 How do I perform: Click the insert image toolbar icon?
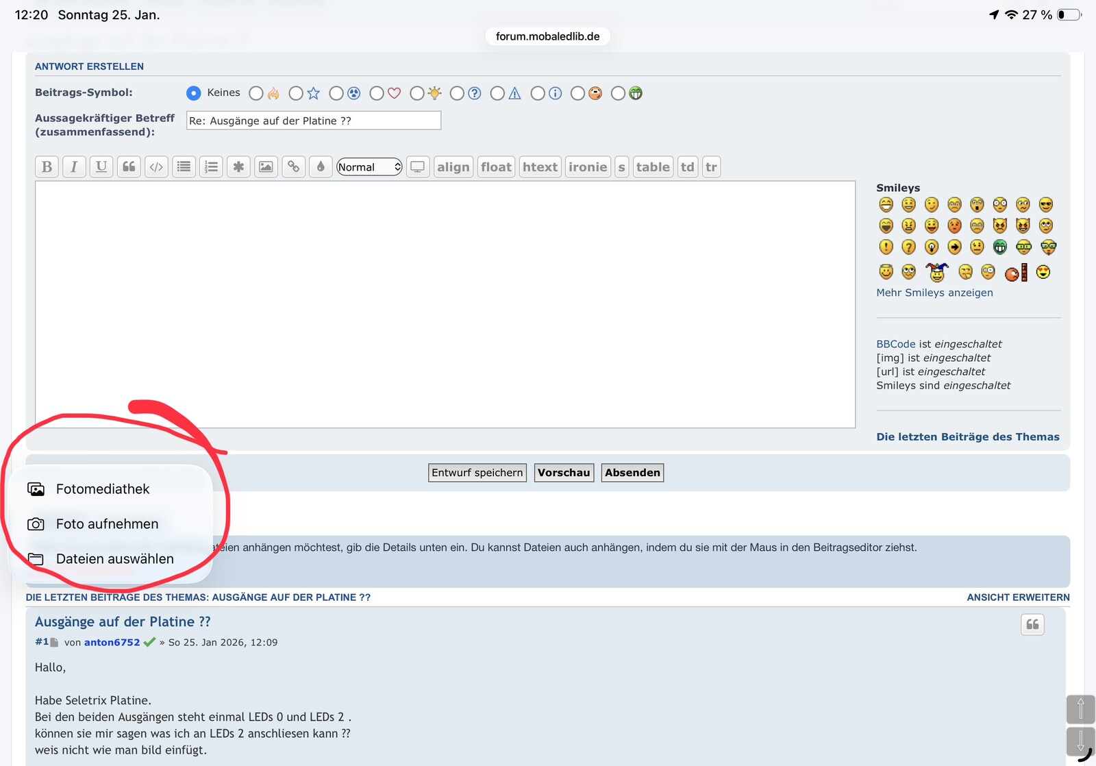pos(266,166)
